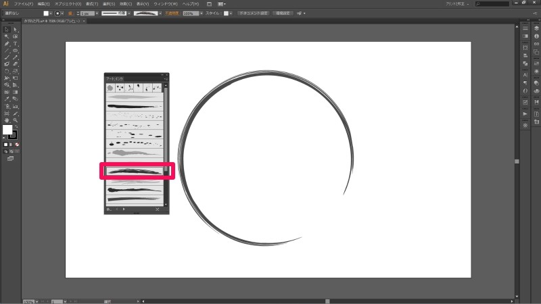Open the brush panel flyout menu
The height and width of the screenshot is (304, 541).
pyautogui.click(x=166, y=80)
